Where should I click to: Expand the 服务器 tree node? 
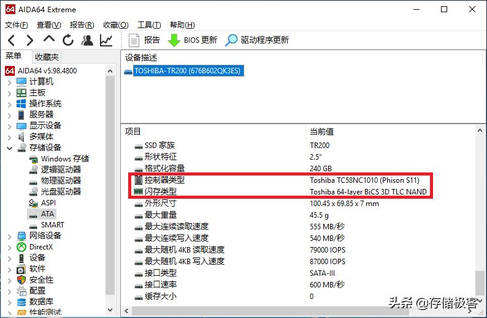pos(9,115)
